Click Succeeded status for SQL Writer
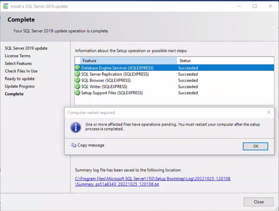Viewport: 279px width, 211px height. (188, 87)
